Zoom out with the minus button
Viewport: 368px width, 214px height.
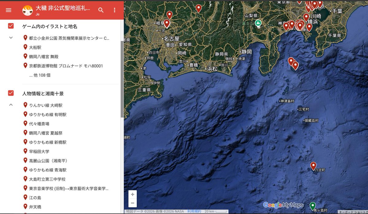click(132, 203)
